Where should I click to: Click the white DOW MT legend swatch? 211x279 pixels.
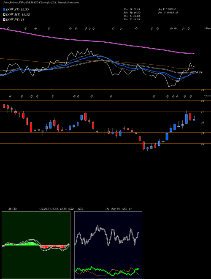5,14
